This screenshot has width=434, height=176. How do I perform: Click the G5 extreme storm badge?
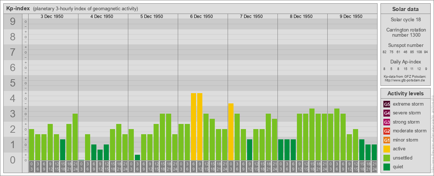[387, 104]
